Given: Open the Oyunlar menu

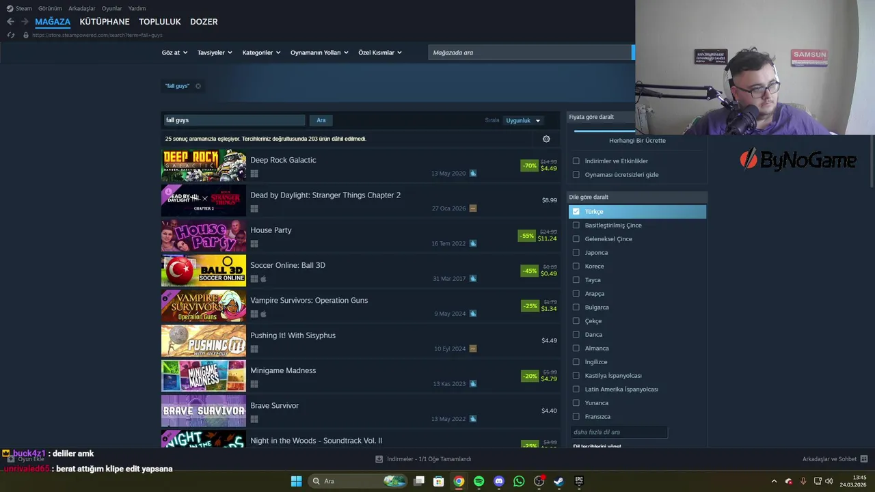Looking at the screenshot, I should [111, 8].
